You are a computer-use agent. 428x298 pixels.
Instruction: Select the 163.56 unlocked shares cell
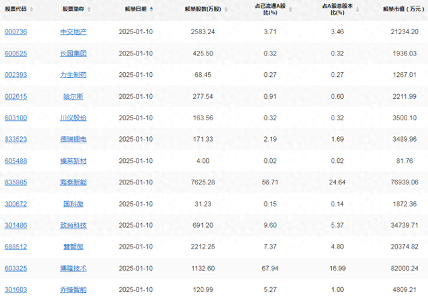pos(203,118)
